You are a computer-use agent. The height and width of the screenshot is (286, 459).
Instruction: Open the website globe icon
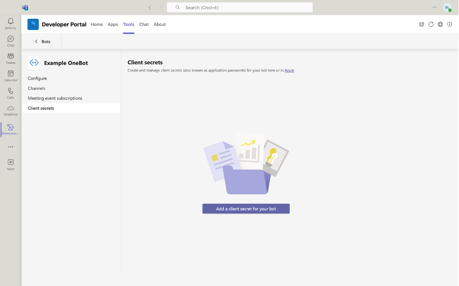pyautogui.click(x=440, y=24)
